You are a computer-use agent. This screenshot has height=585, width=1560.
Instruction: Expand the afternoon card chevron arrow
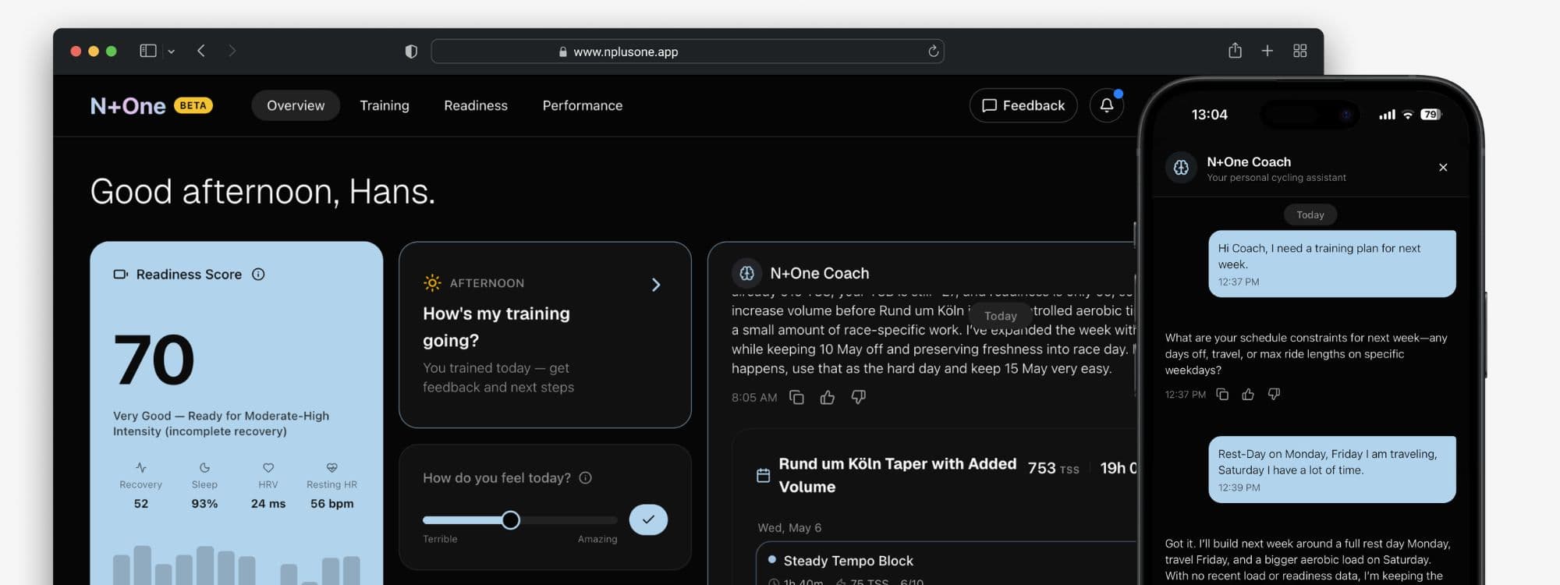(x=656, y=285)
